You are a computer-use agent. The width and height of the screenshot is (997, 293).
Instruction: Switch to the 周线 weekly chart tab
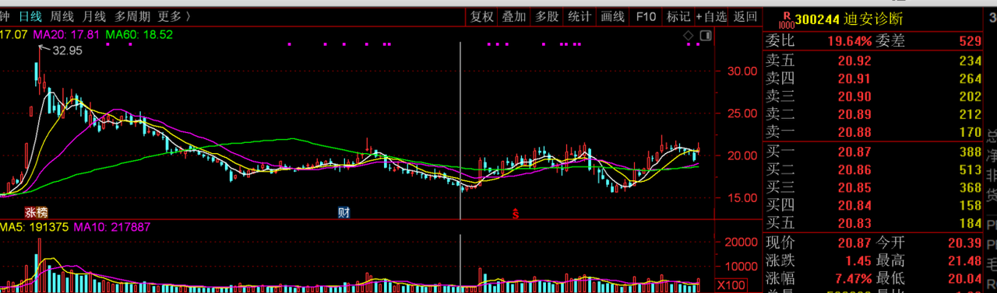pyautogui.click(x=62, y=16)
